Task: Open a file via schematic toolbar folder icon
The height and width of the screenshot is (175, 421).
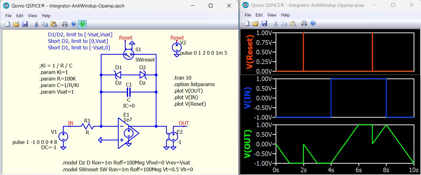Action: 16,24
